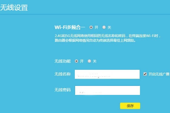Click the 无线设置 page heading
This screenshot has width=170, height=113.
pyautogui.click(x=14, y=8)
